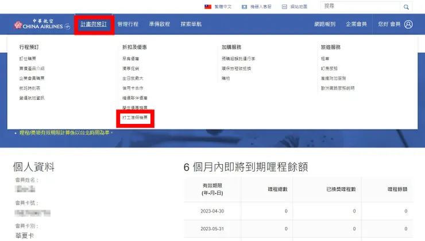425x241 pixels.
Task: Select the European rail service link
Action: click(338, 88)
